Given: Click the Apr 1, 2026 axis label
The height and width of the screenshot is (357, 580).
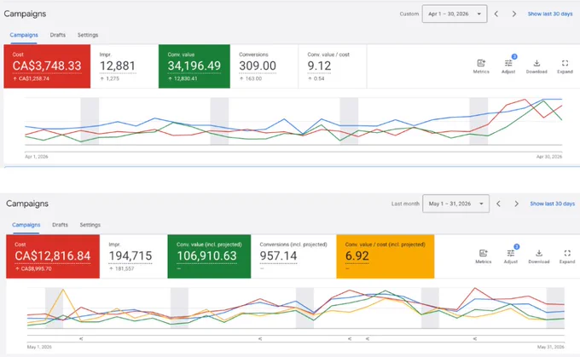Looking at the screenshot, I should pos(36,157).
